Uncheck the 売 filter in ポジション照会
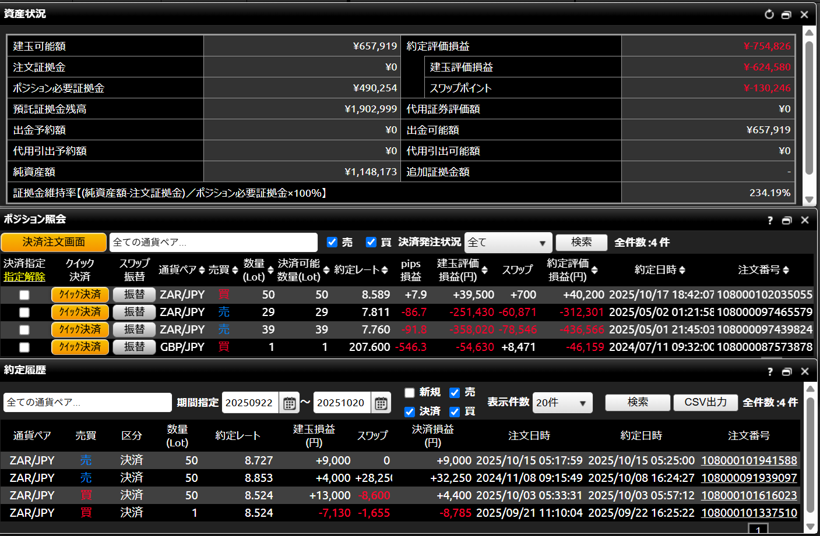Viewport: 820px width, 536px height. pos(332,242)
